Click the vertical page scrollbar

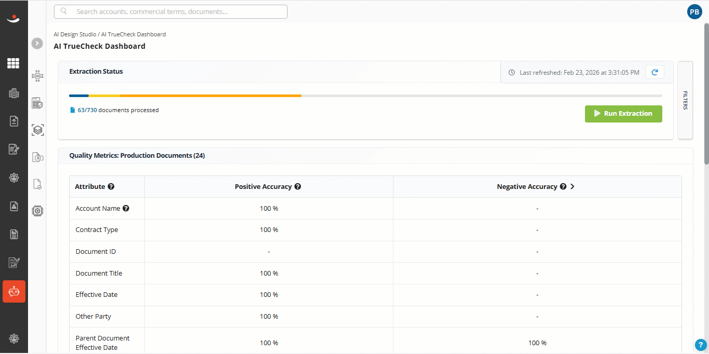[706, 94]
